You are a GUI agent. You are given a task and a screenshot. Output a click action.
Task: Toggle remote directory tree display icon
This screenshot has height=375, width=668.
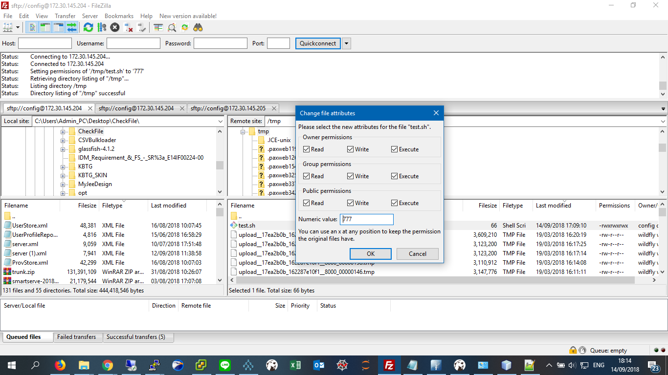[x=59, y=28]
